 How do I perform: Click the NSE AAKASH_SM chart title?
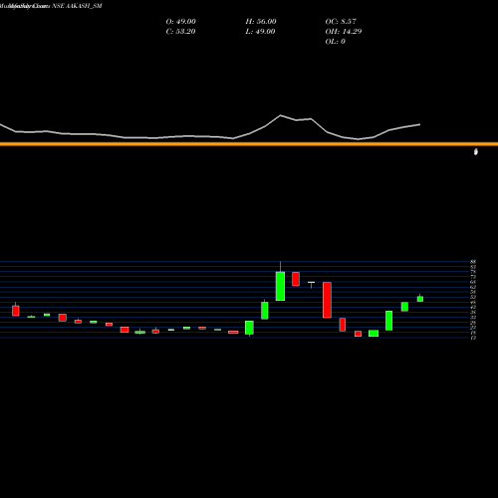click(x=51, y=6)
